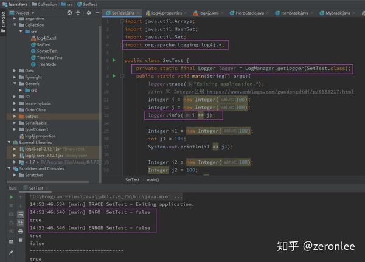Select TreeMapTest in project tree
The width and height of the screenshot is (365, 262).
point(47,58)
